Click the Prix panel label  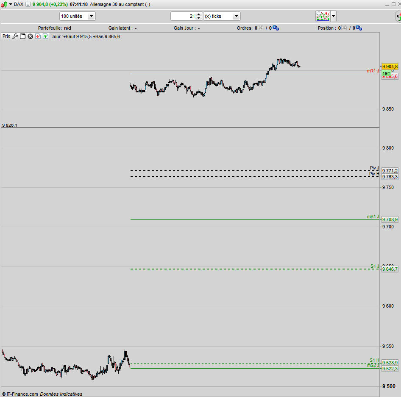pyautogui.click(x=6, y=36)
